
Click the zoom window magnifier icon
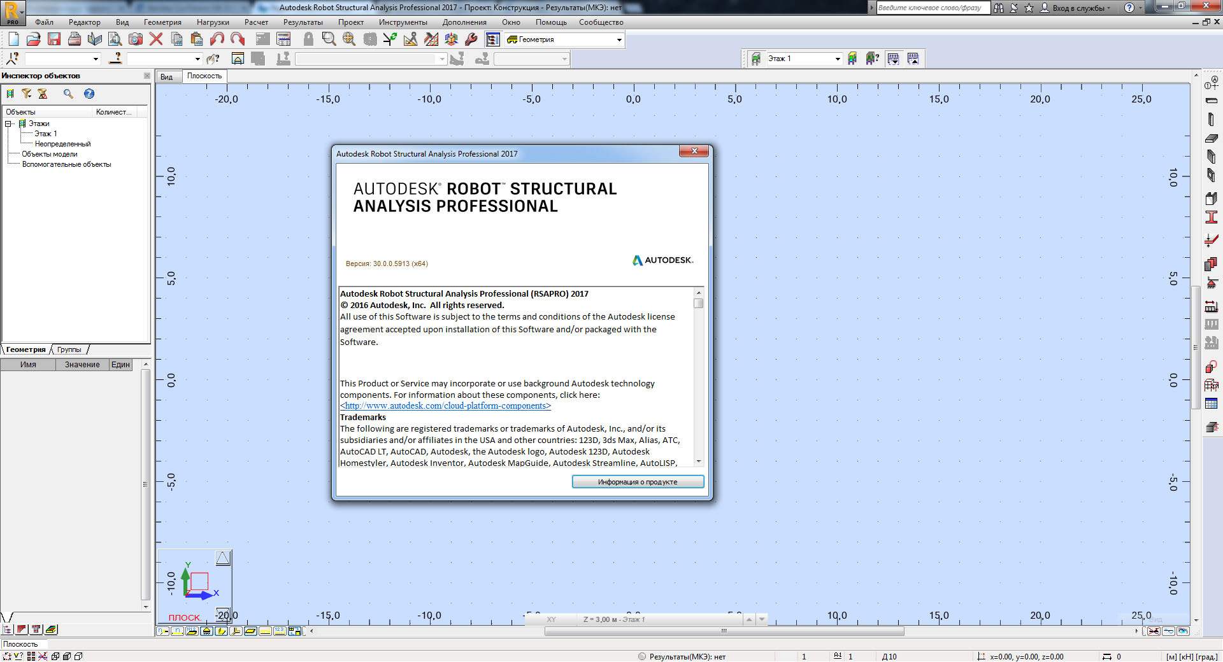click(x=329, y=39)
